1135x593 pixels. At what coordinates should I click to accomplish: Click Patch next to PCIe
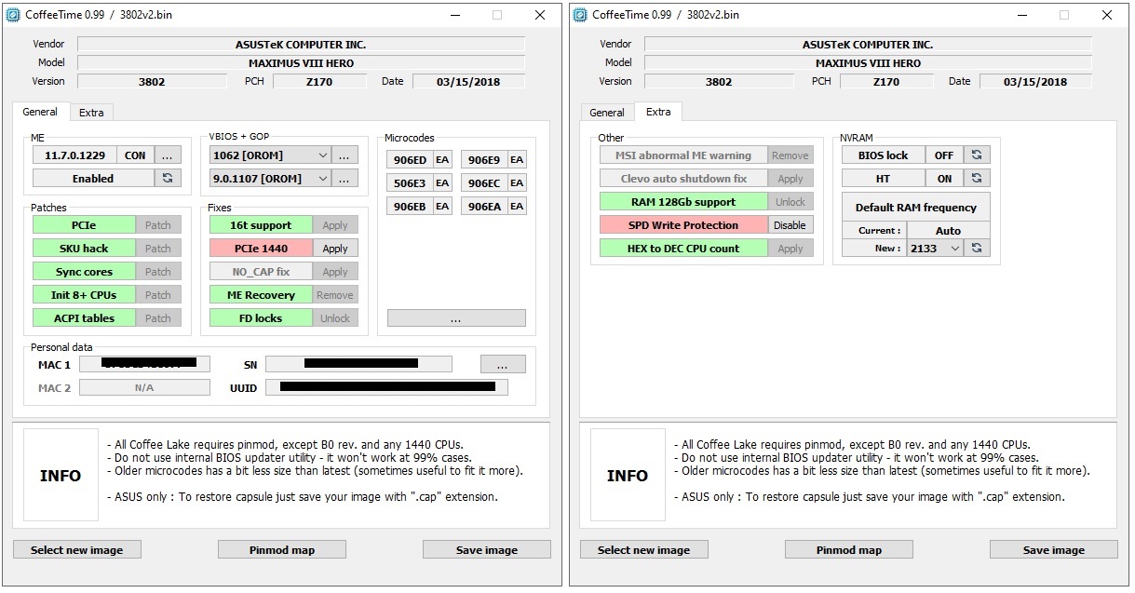158,224
